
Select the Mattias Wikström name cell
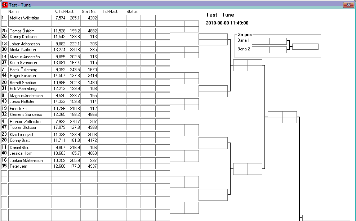click(x=30, y=18)
